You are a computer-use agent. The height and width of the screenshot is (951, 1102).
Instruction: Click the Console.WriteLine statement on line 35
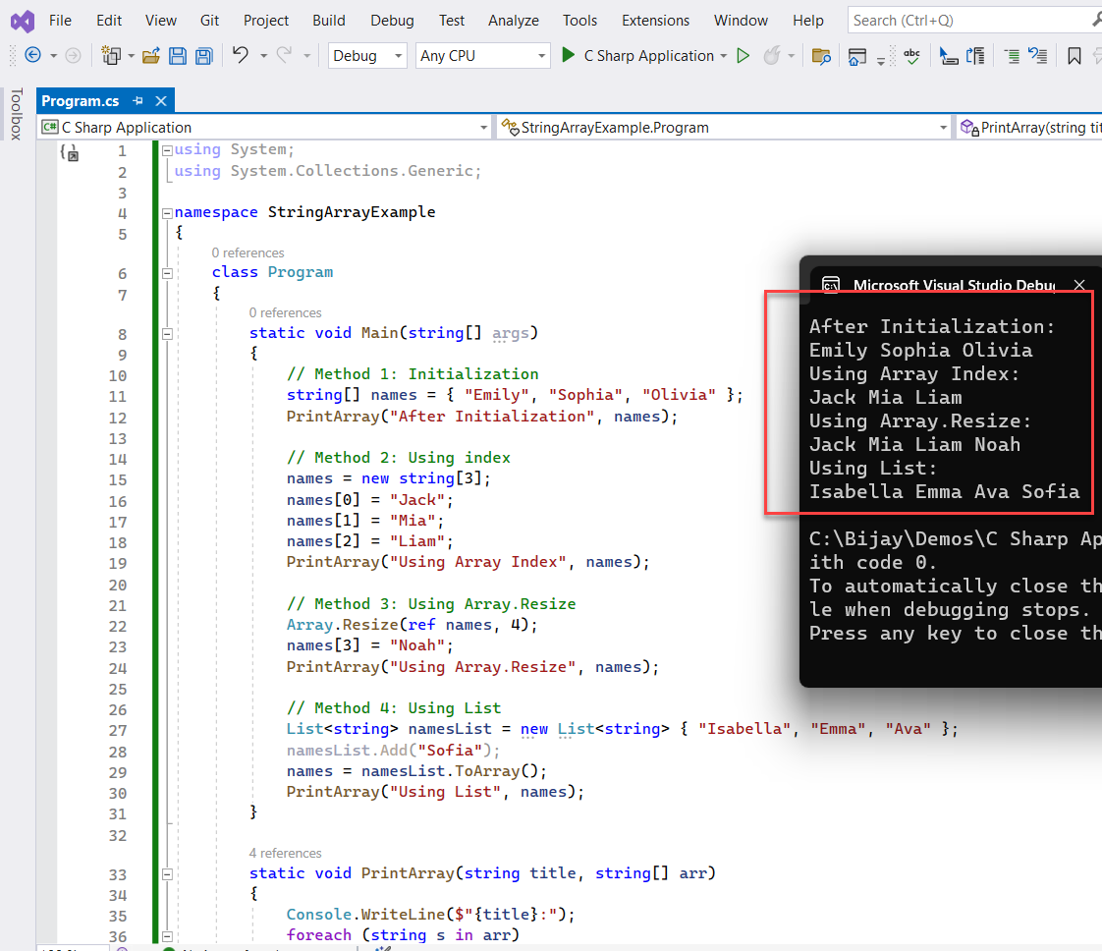(x=430, y=915)
